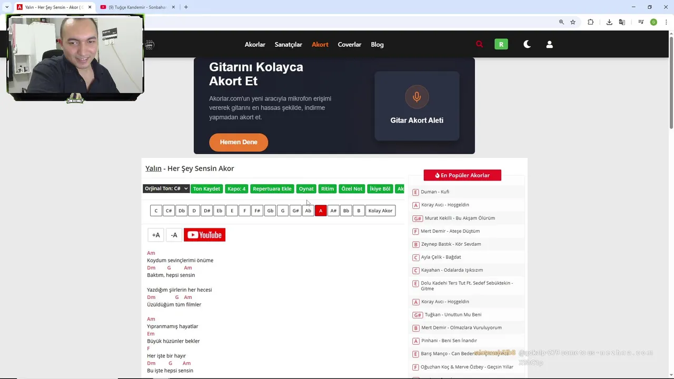Select the C# key tone button
The image size is (674, 379).
point(168,211)
